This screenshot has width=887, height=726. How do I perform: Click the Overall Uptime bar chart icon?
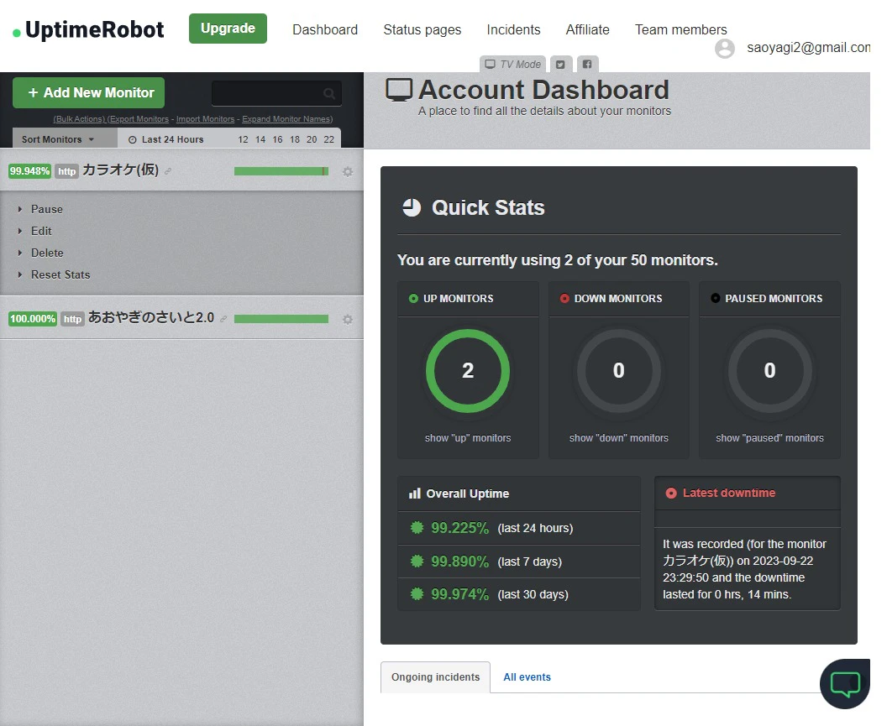point(415,493)
